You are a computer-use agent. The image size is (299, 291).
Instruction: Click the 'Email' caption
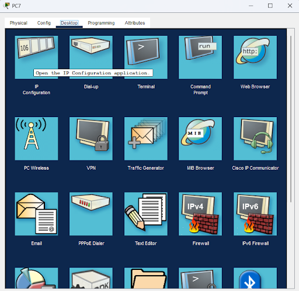tap(37, 244)
